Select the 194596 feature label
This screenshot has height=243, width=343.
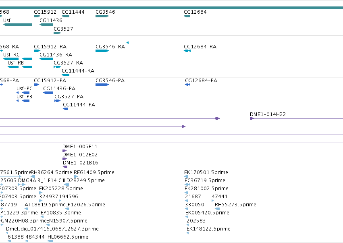69,197
